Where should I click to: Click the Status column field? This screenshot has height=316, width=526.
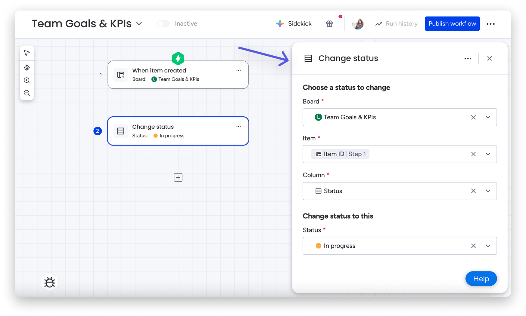[400, 191]
